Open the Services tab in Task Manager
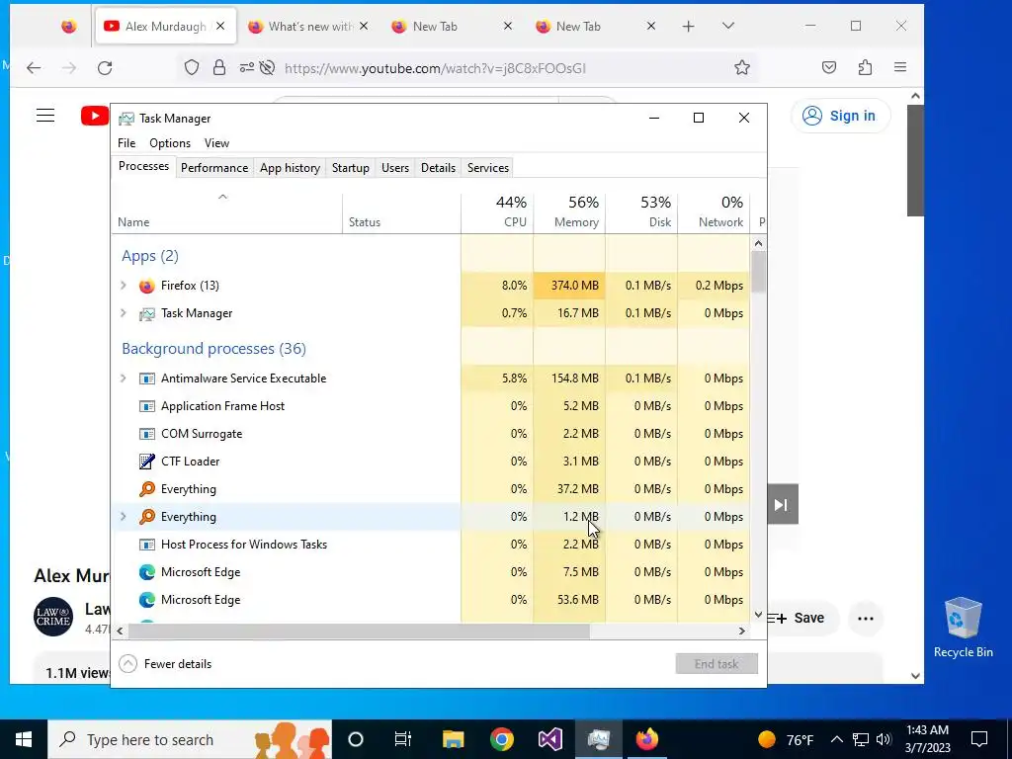The height and width of the screenshot is (759, 1012). click(488, 168)
